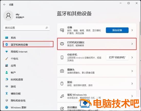Click the 查找设置 search field
This screenshot has height=111, width=141.
26,28
